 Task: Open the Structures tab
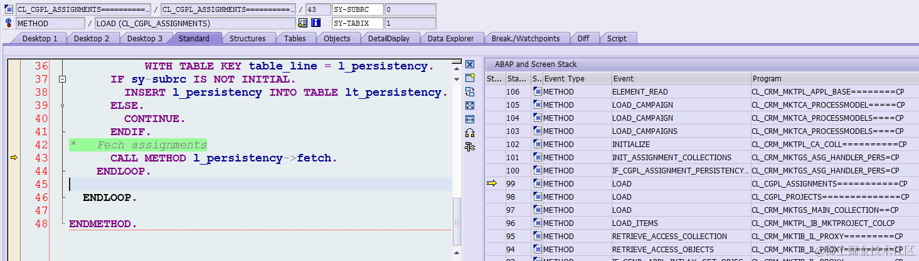point(248,39)
